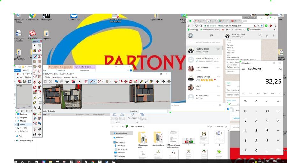Image resolution: width=287 pixels, height=163 pixels.
Task: Click the WhatsApp attach paperclip icon
Action: point(267,35)
